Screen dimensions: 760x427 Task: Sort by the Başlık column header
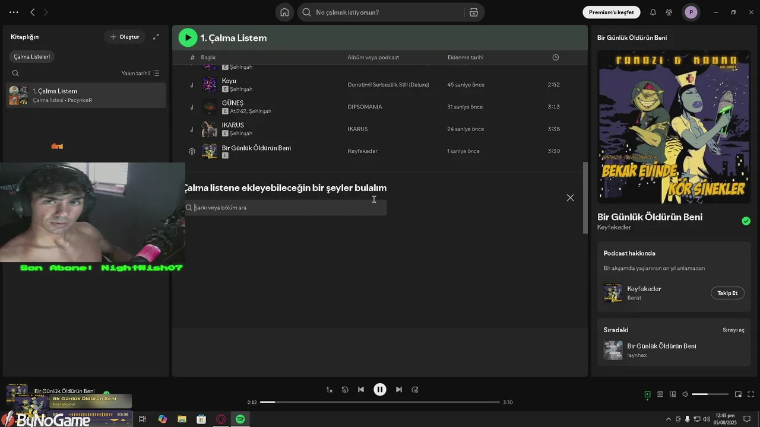(x=208, y=58)
